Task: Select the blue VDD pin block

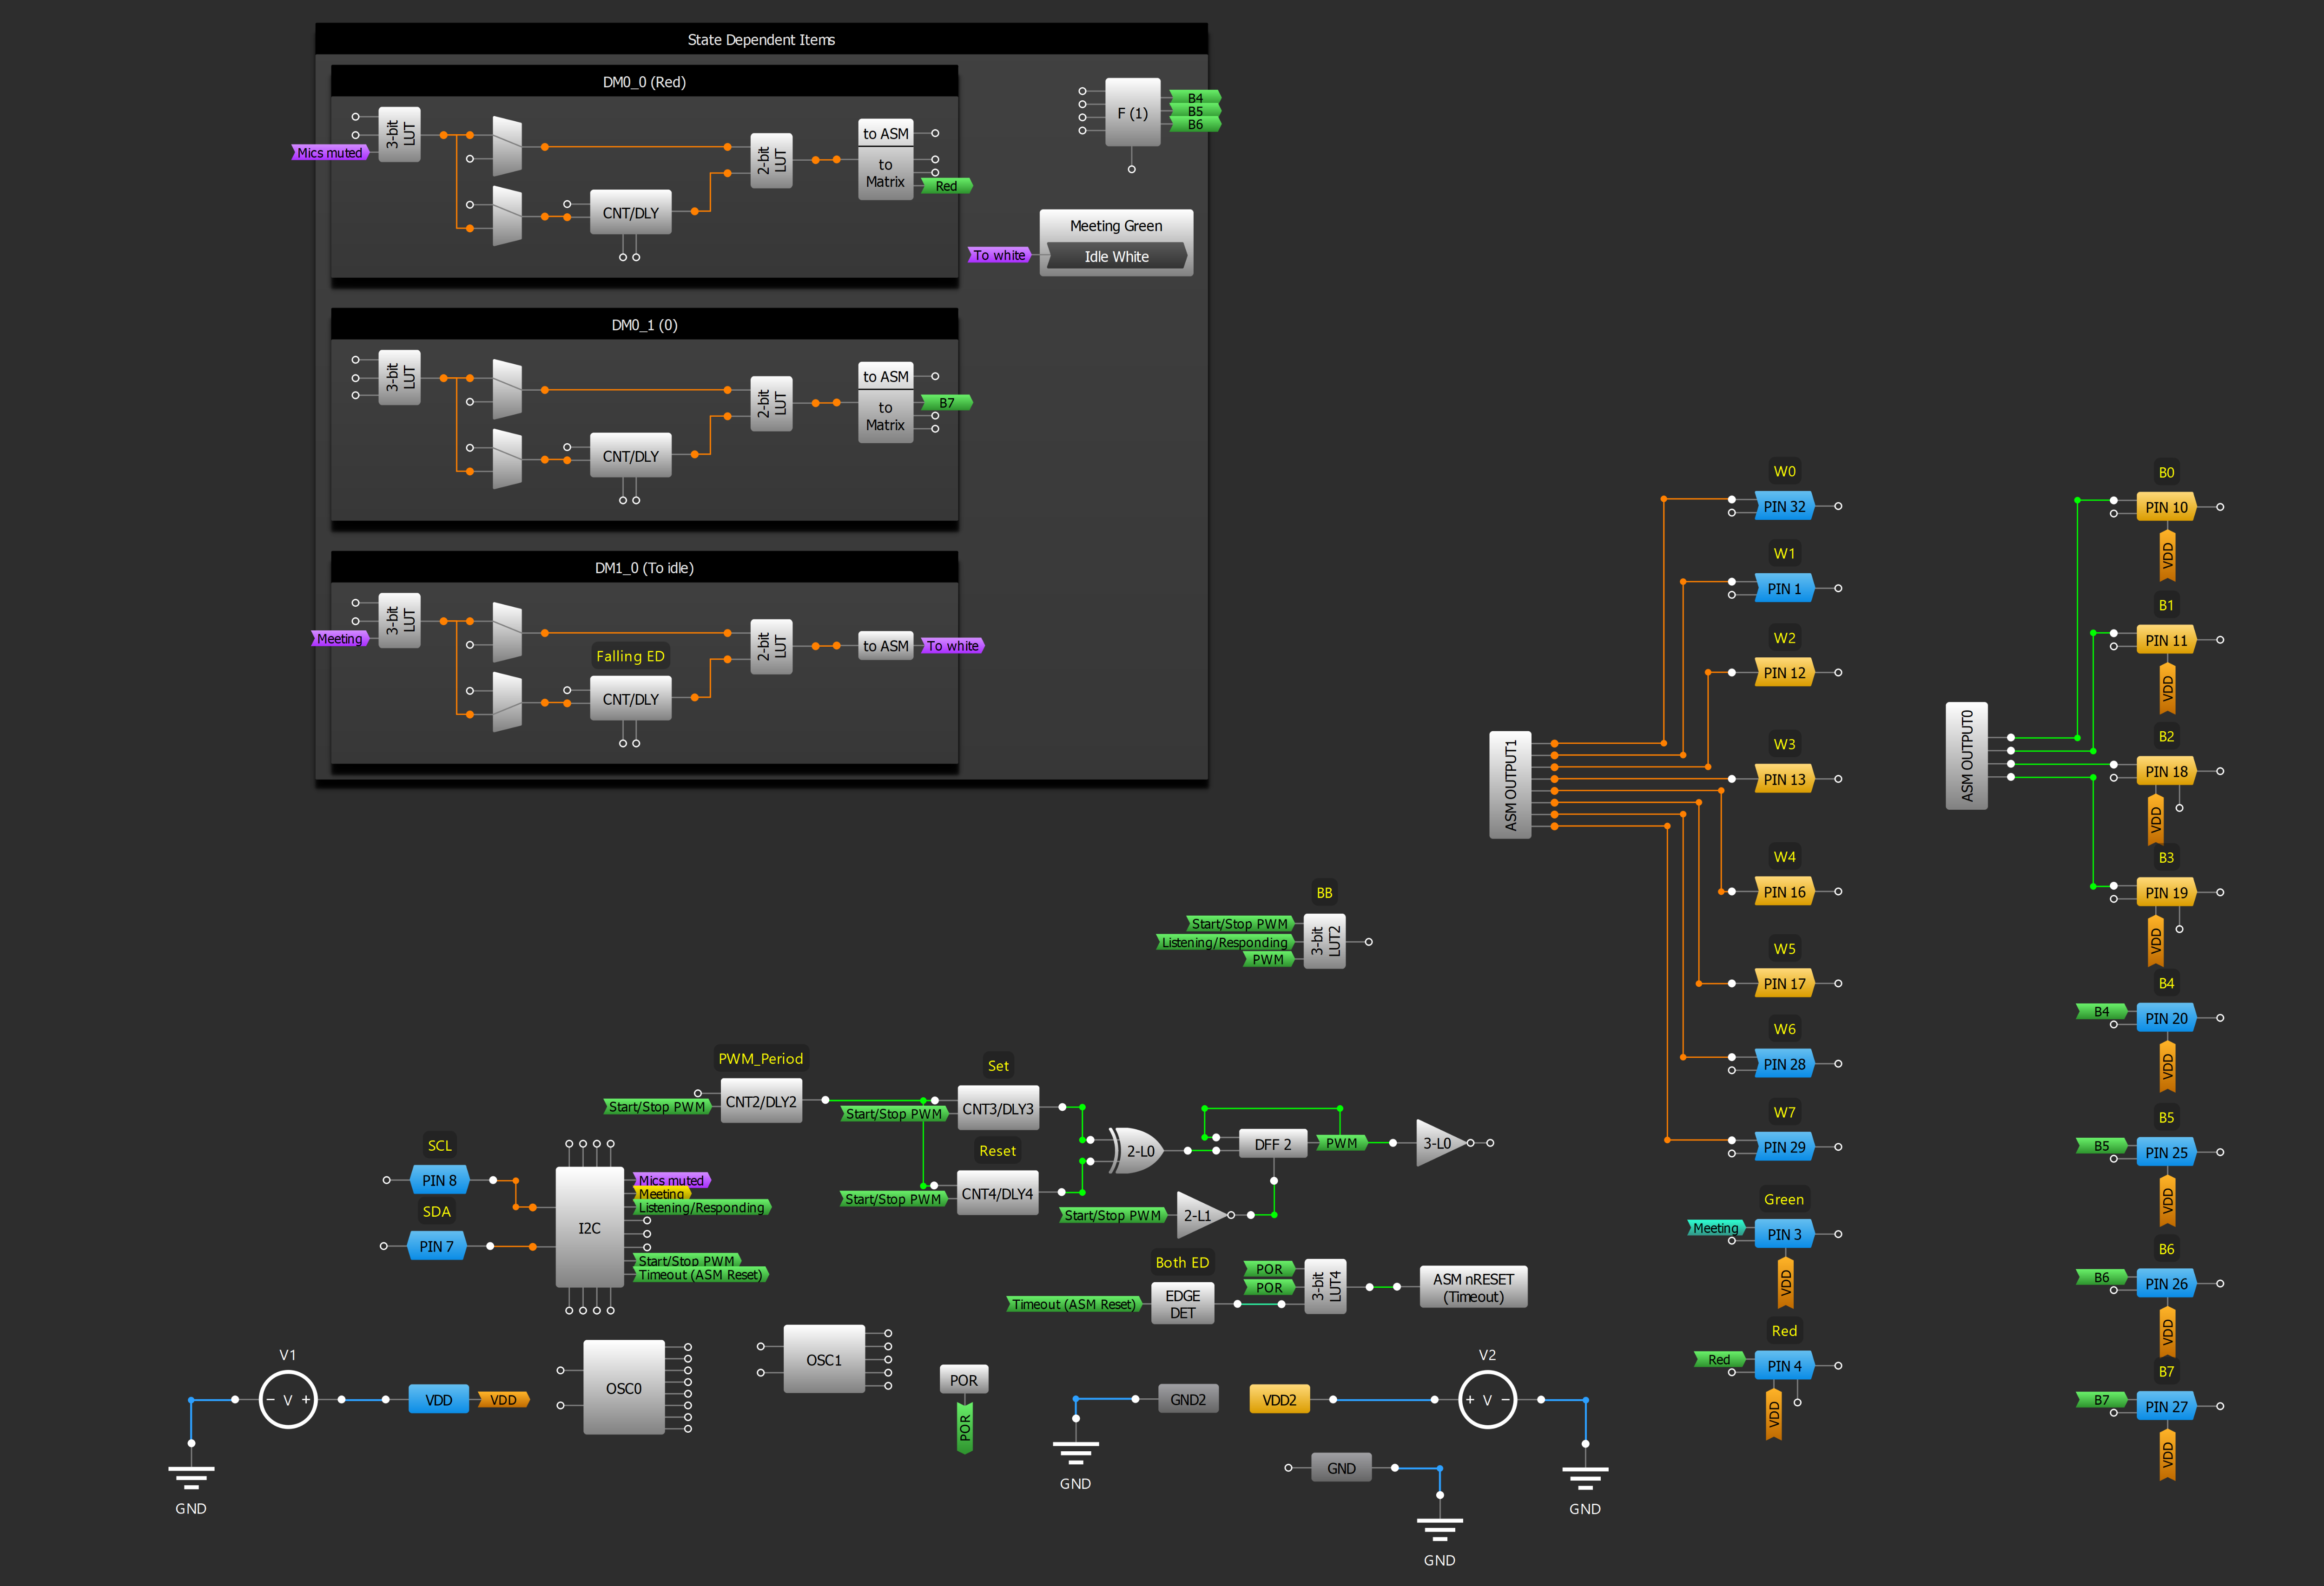Action: pyautogui.click(x=439, y=1399)
